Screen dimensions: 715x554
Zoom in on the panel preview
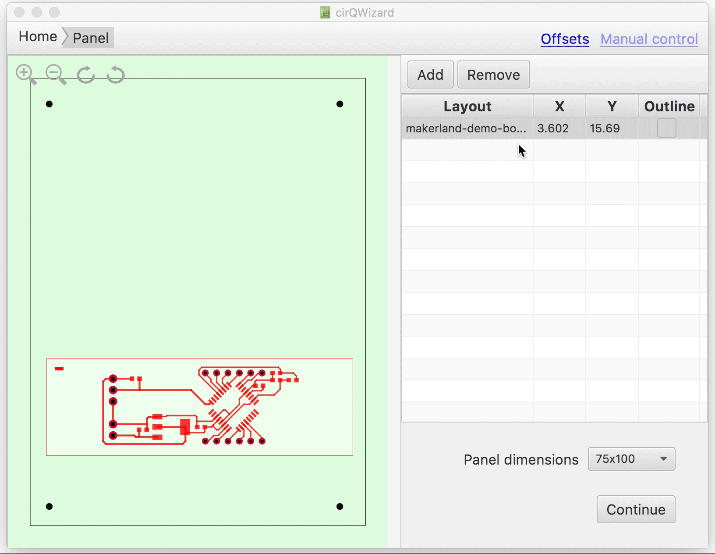25,74
